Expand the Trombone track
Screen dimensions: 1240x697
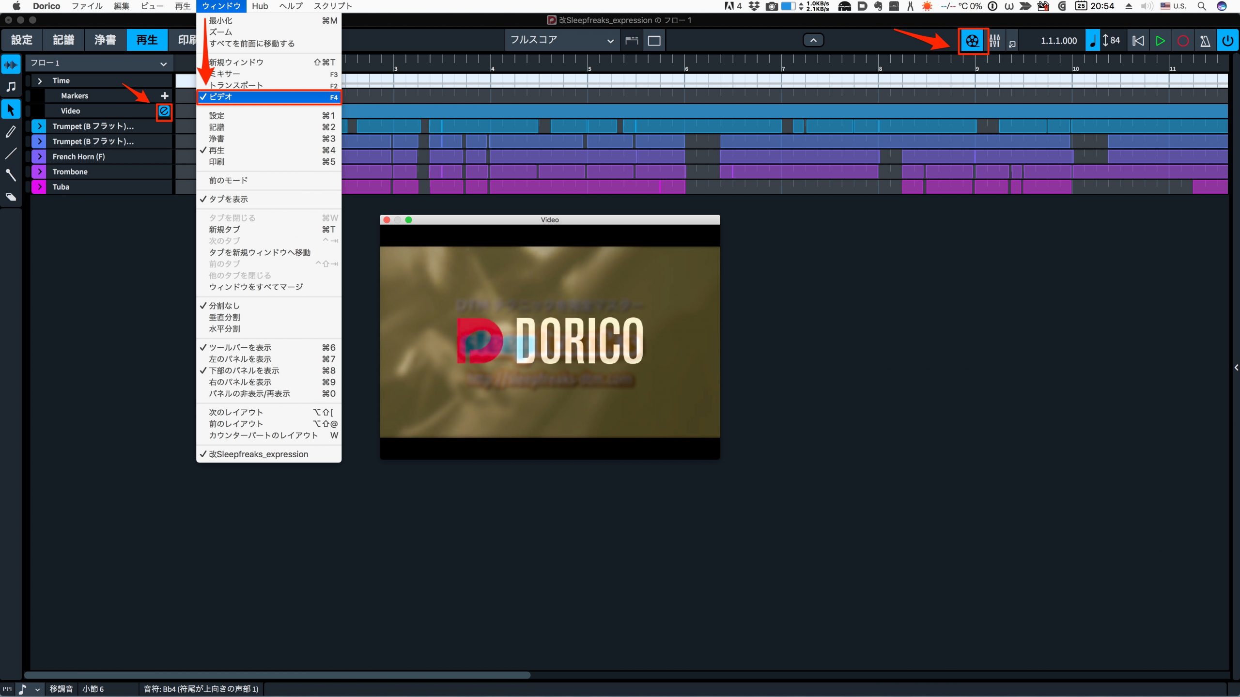pos(39,171)
